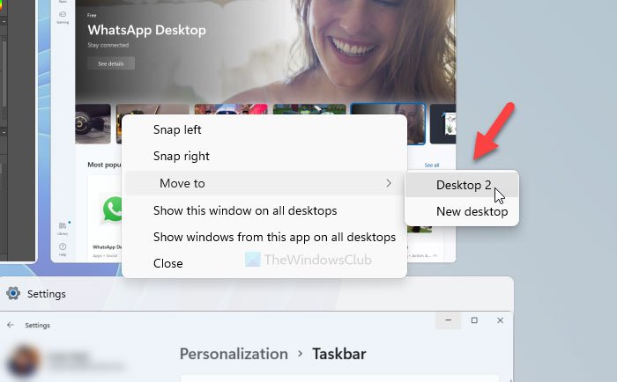Click the Settings gear icon in task view

[x=13, y=293]
